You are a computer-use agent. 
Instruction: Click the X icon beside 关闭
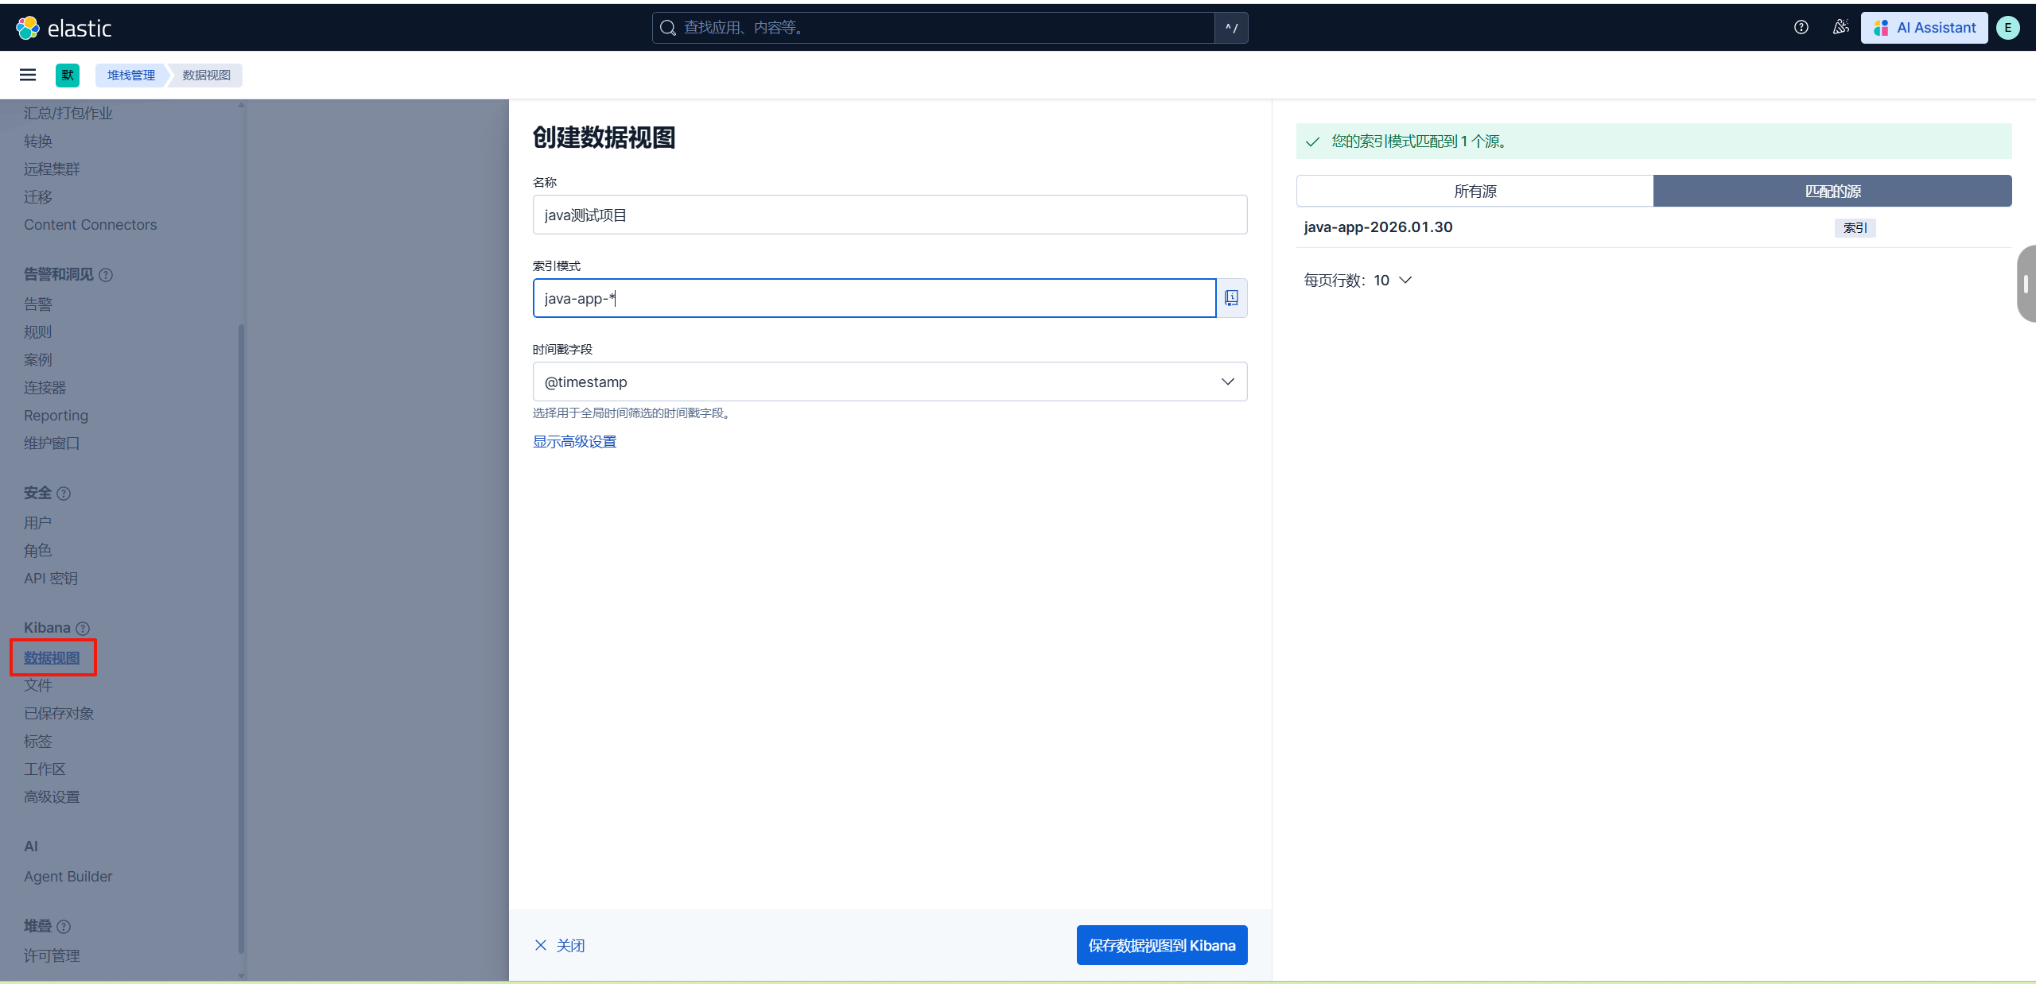tap(541, 945)
